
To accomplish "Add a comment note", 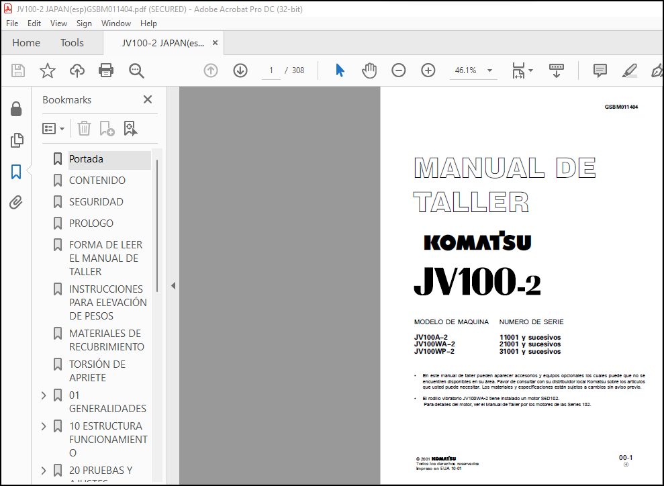I will tap(600, 70).
